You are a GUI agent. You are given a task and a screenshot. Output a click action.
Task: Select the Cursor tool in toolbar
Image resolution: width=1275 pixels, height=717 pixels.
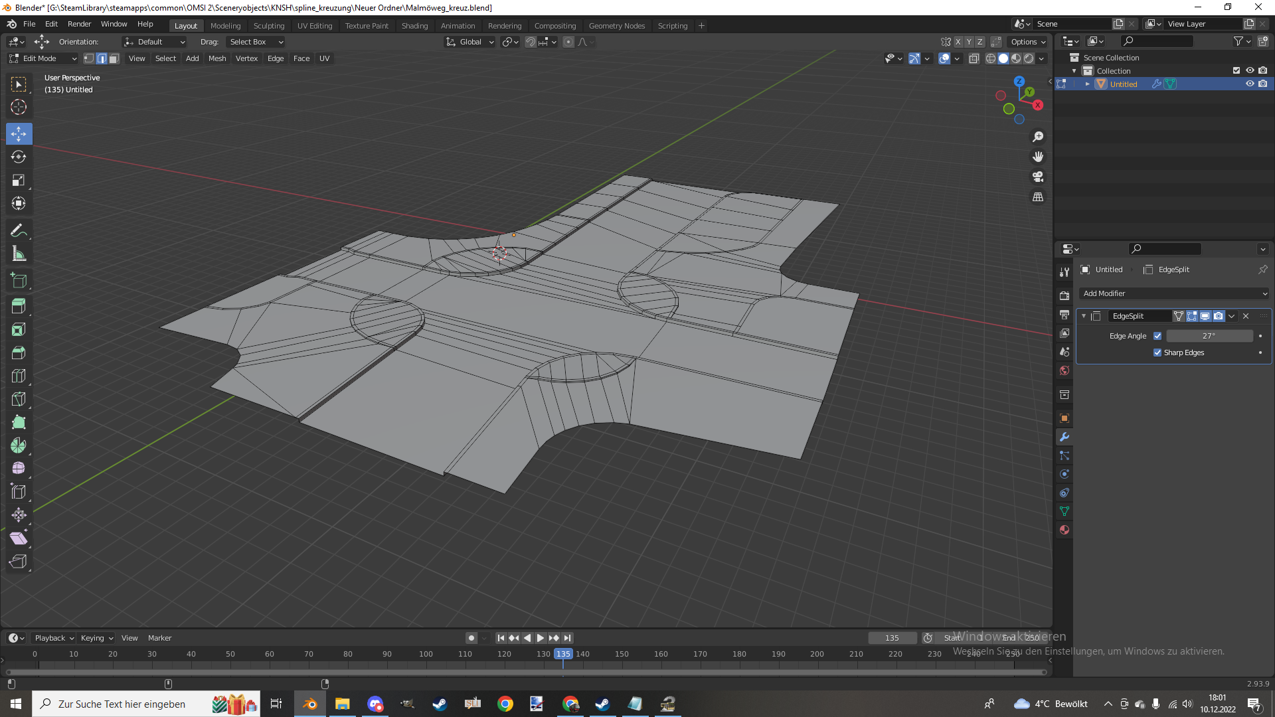(19, 107)
